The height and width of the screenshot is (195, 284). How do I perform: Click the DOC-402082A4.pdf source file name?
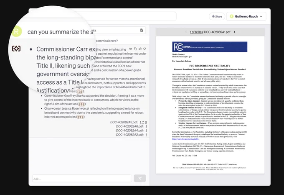130,131
